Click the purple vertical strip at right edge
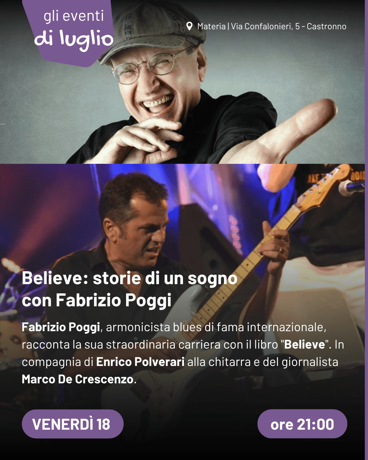Screen dimensions: 368x460 (366, 230)
